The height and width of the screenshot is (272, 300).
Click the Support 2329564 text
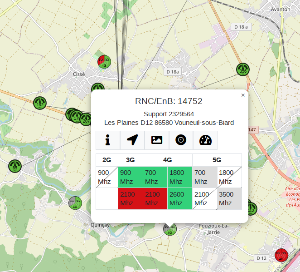[x=169, y=114]
